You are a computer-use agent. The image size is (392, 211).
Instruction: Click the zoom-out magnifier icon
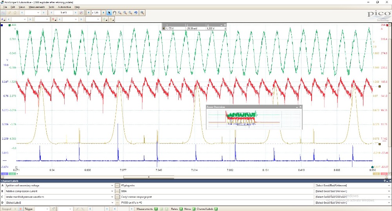pos(130,13)
